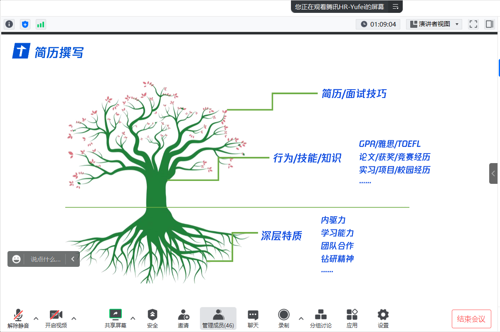Open the 聊天 chat panel
Viewport: 500px width, 332px height.
tap(253, 318)
